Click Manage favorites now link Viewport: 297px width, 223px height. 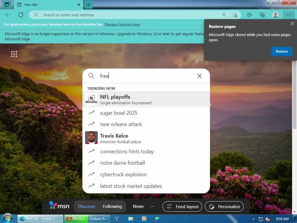[x=122, y=24]
